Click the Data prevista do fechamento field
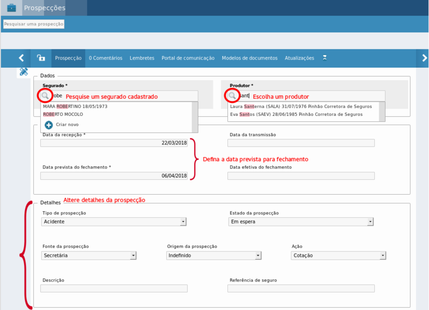Viewport: 429px width, 310px height. 114,176
